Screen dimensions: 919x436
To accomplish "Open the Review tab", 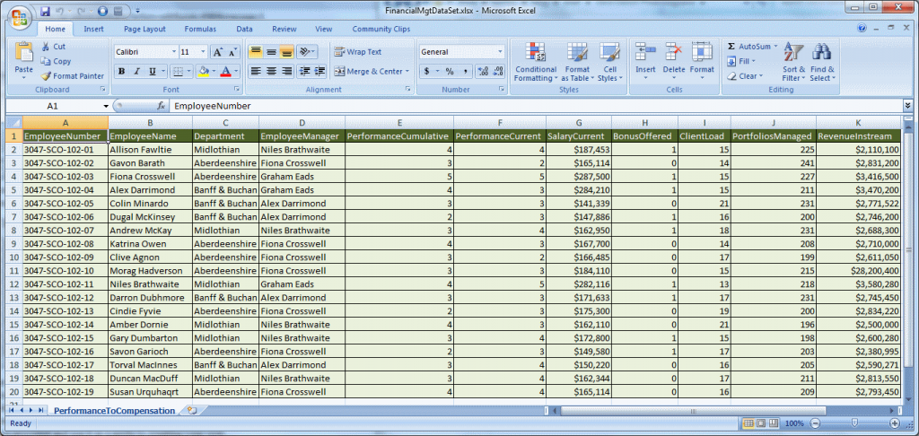I will click(284, 29).
